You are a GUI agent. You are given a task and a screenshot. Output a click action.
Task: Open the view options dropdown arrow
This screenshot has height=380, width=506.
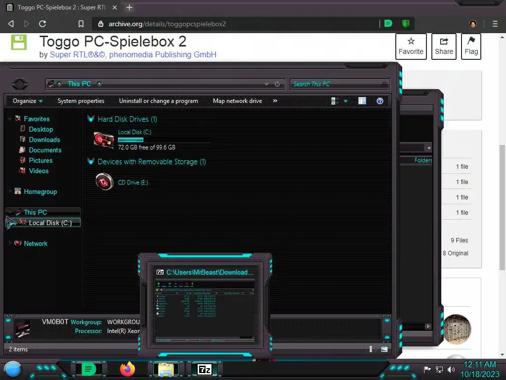(345, 101)
